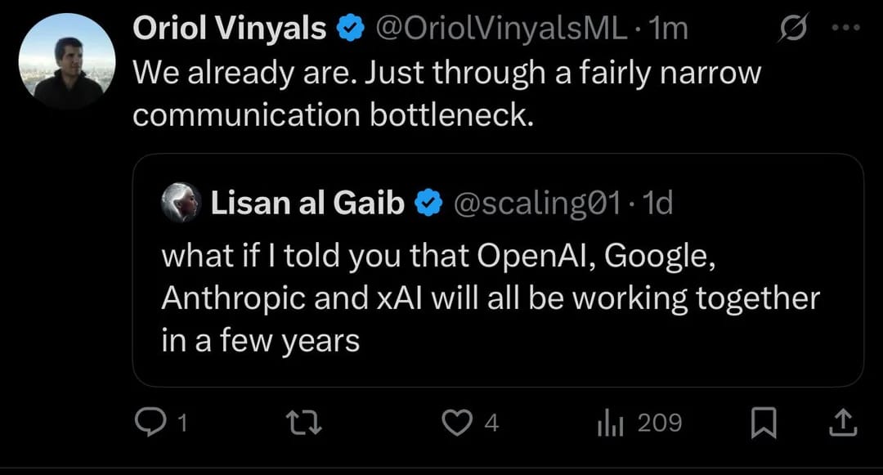Click Lisan al Gaib blue verified badge
The width and height of the screenshot is (883, 475).
pos(429,204)
